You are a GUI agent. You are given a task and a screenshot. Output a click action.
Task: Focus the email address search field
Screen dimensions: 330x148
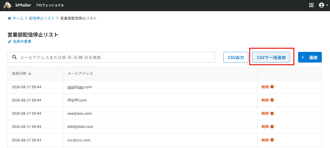111,57
